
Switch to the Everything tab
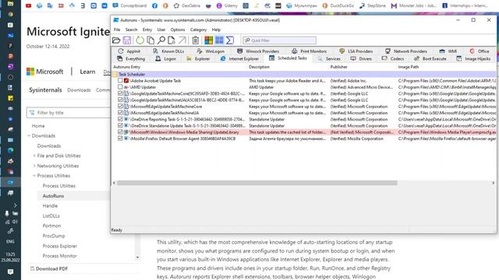(x=131, y=59)
